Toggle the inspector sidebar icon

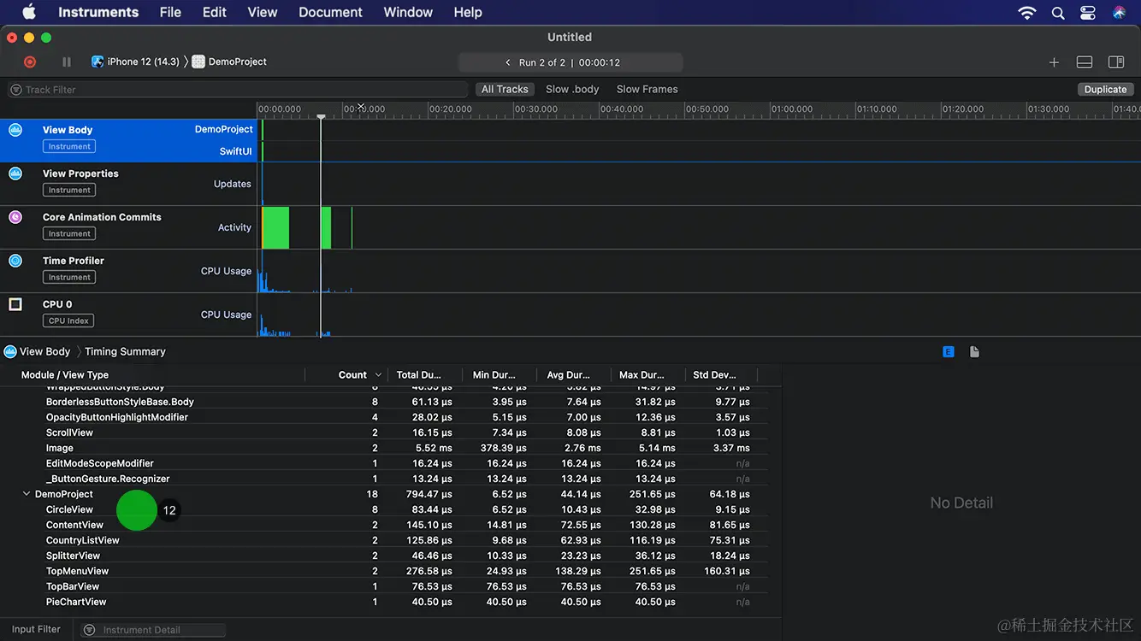point(1116,62)
